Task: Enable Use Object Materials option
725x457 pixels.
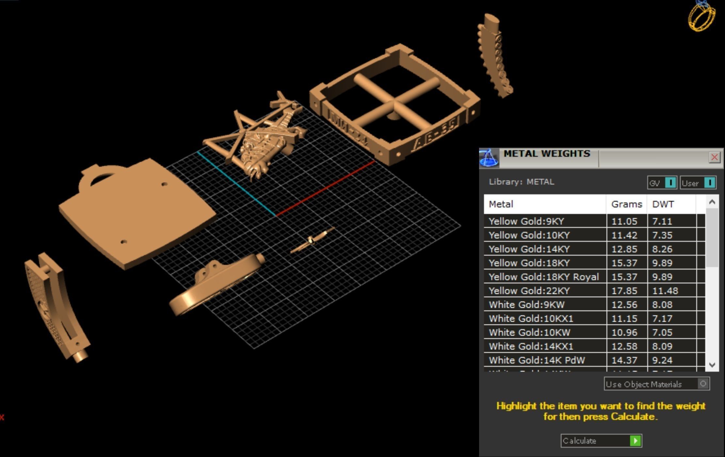Action: [703, 384]
